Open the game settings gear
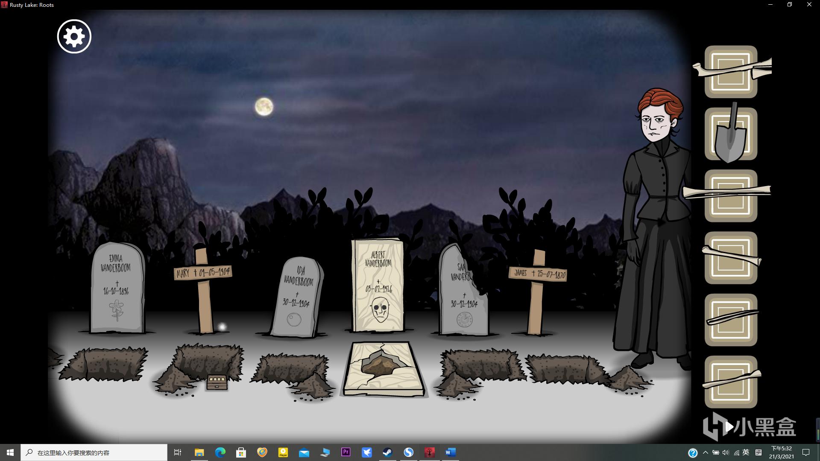 point(74,36)
